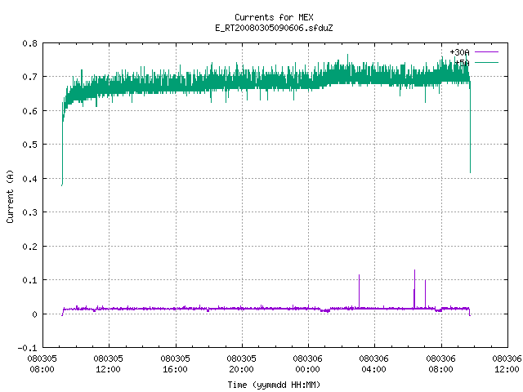This screenshot has height=392, width=523.
Task: Click the 0.3 y-axis tick label
Action: click(x=29, y=212)
